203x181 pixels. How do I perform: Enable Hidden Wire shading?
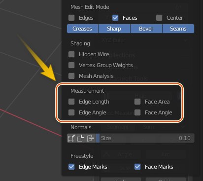coord(71,54)
